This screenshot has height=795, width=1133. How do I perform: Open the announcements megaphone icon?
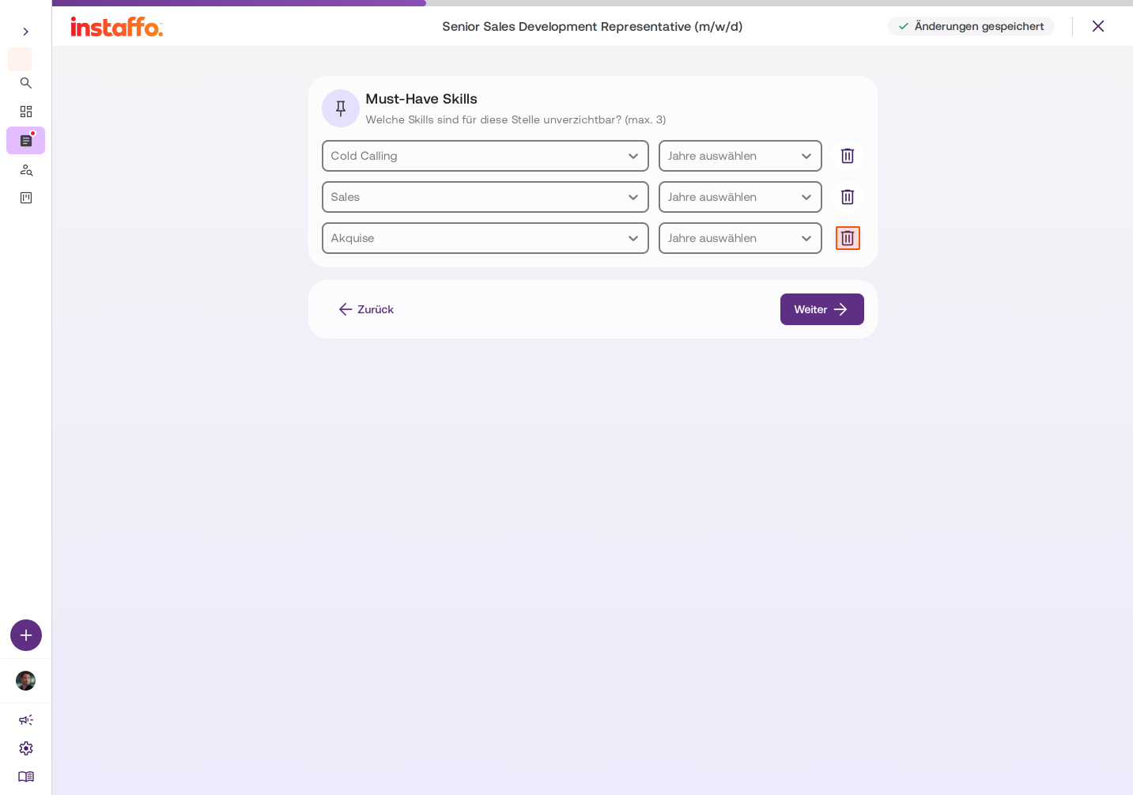(26, 720)
